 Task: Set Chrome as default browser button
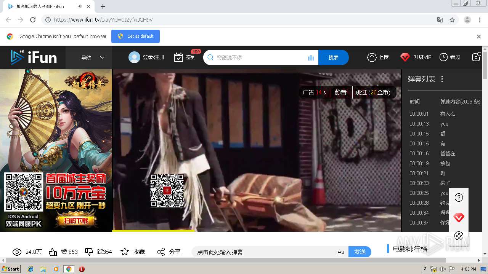pyautogui.click(x=135, y=36)
